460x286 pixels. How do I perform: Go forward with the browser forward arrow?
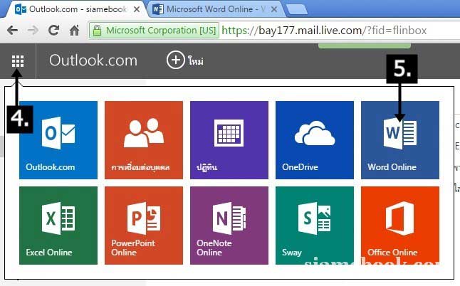tap(33, 30)
